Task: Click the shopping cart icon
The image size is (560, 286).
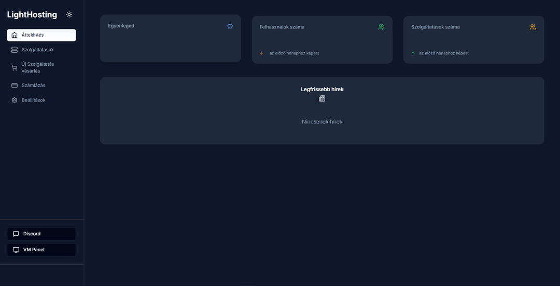Action: click(x=15, y=67)
